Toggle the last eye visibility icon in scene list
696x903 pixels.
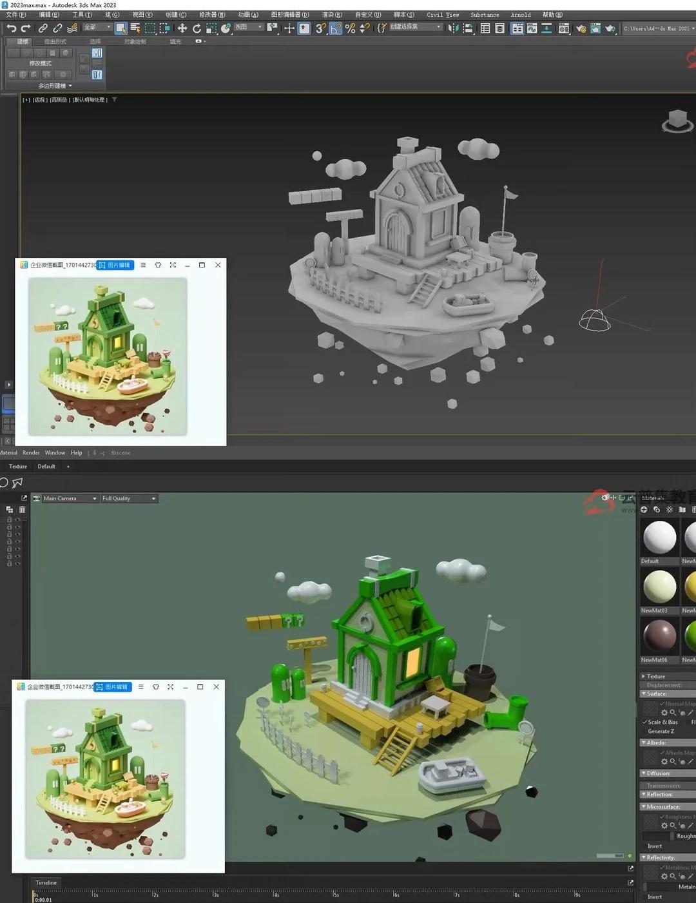[x=17, y=563]
